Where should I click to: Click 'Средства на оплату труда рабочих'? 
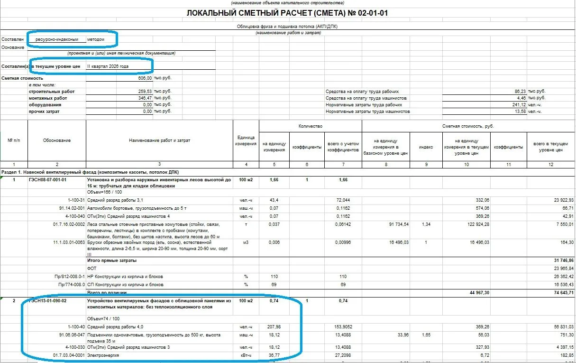coord(362,92)
